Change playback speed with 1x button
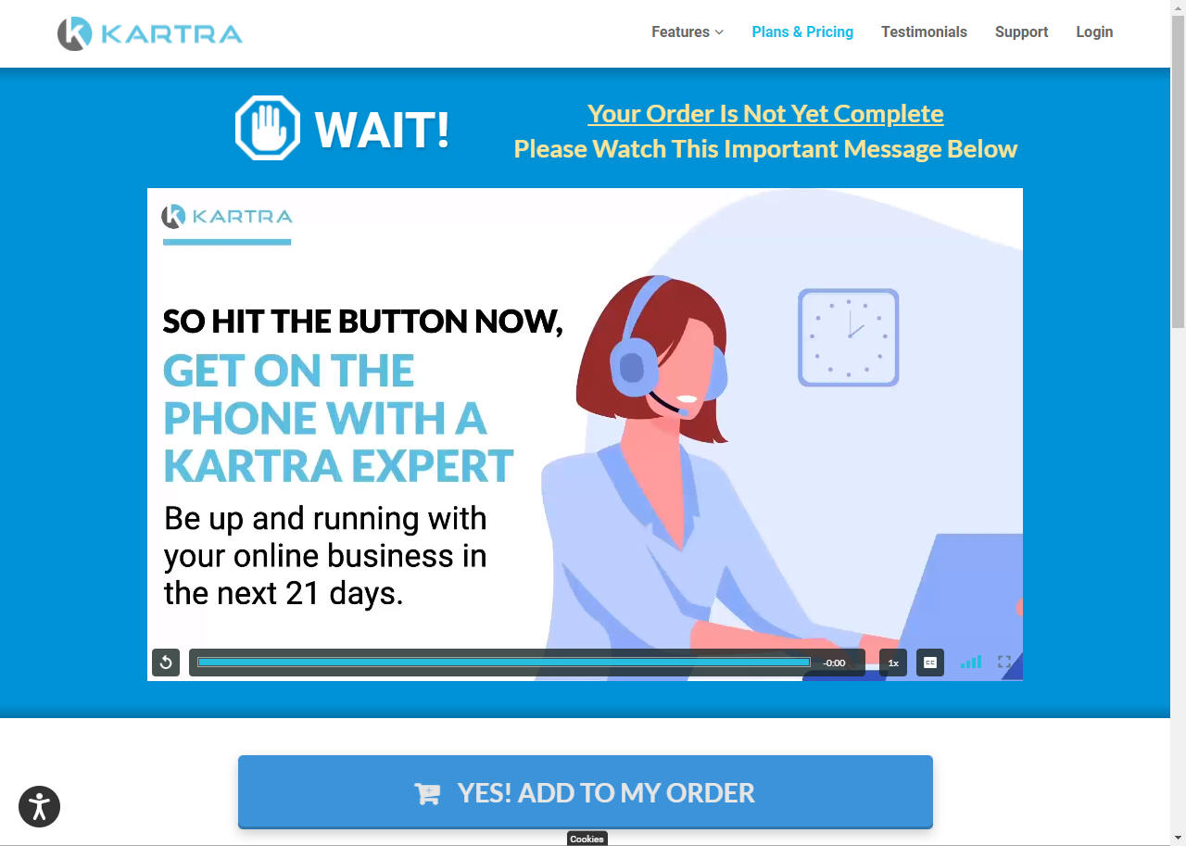The height and width of the screenshot is (846, 1186). pyautogui.click(x=893, y=663)
